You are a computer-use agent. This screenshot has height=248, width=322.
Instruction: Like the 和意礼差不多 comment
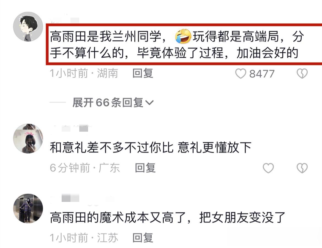tap(268, 168)
